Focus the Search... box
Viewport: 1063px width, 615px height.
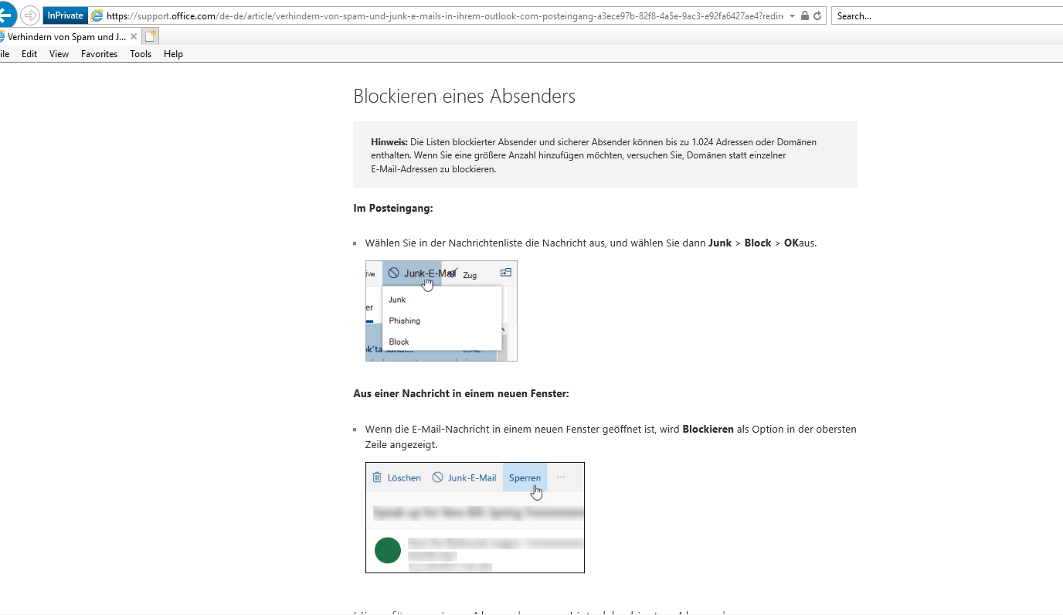947,16
